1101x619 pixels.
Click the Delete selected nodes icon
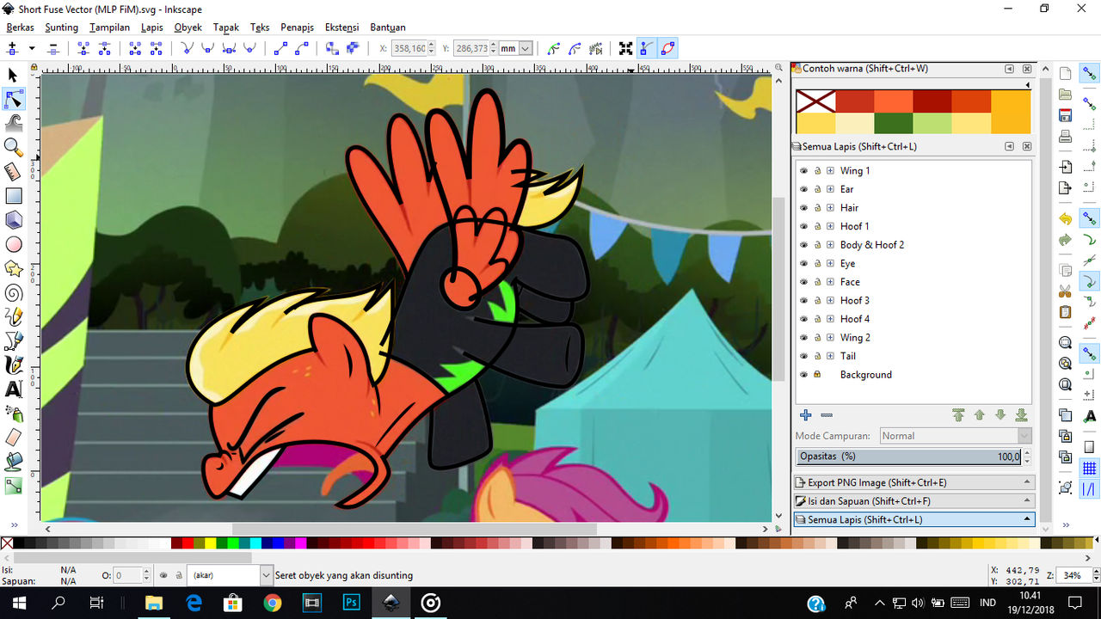53,49
